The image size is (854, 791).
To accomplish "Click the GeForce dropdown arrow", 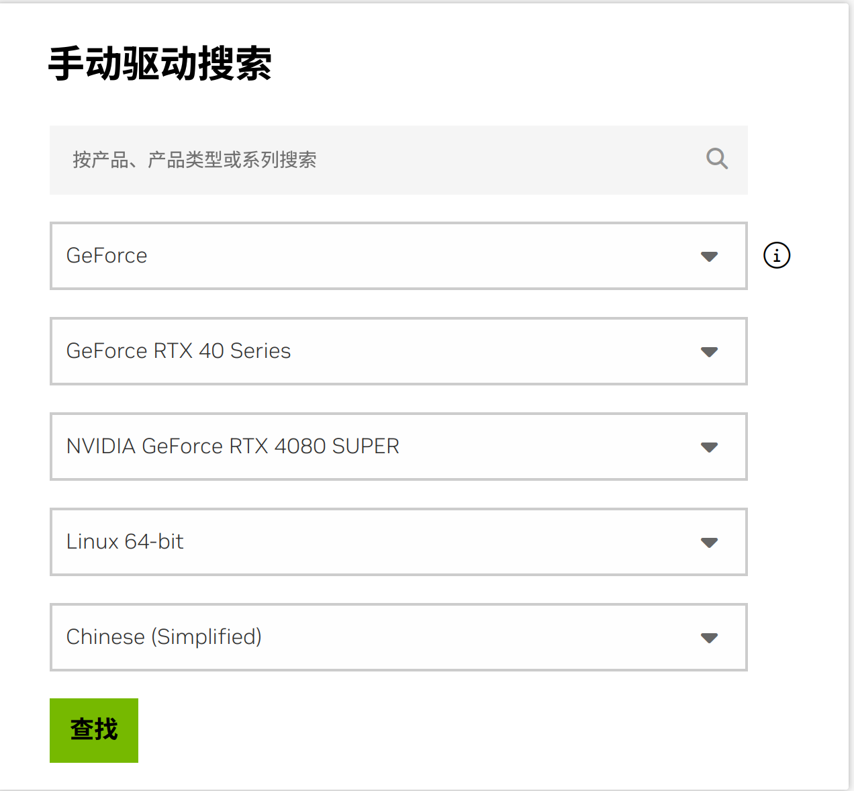I will click(710, 257).
